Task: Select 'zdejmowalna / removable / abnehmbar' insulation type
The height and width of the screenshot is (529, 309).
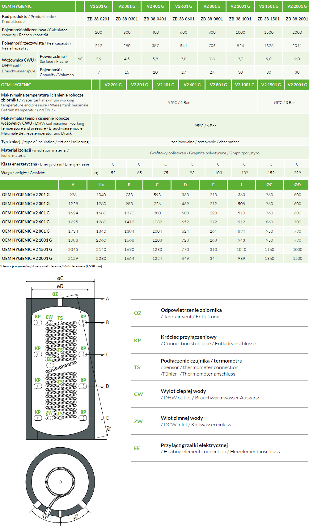Action: 205,142
